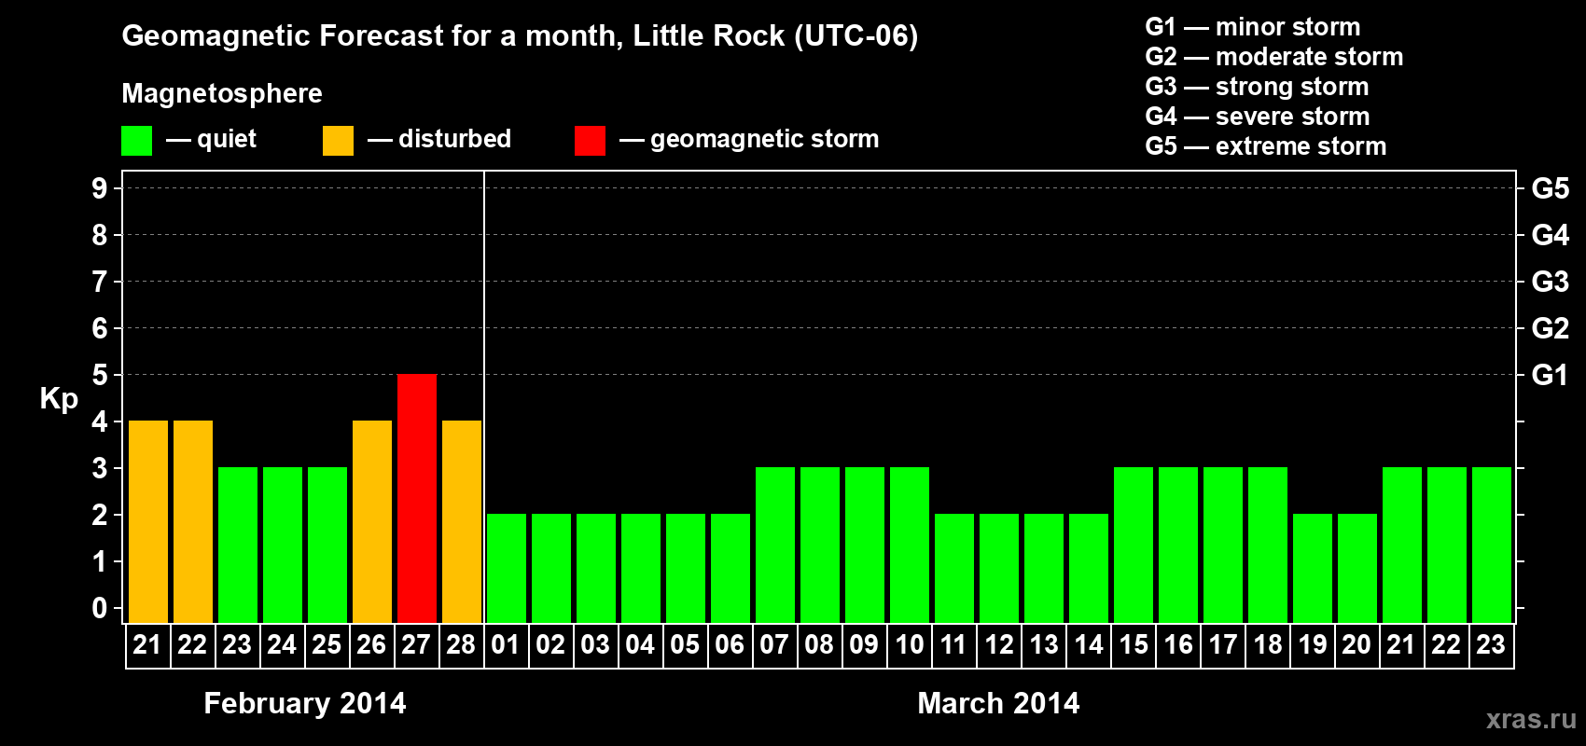Click the Kp axis value 0
Screen dimensions: 1586x746
(x=100, y=608)
